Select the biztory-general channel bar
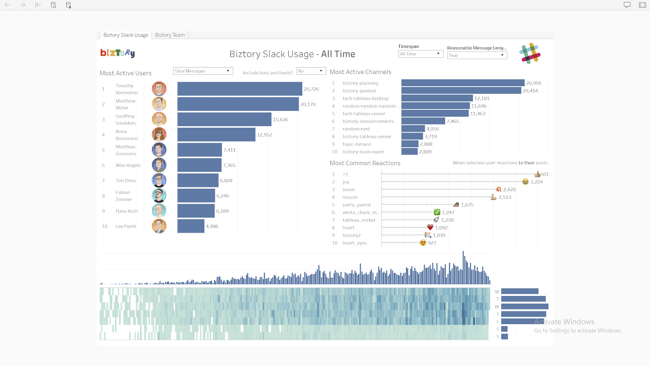 coord(461,91)
